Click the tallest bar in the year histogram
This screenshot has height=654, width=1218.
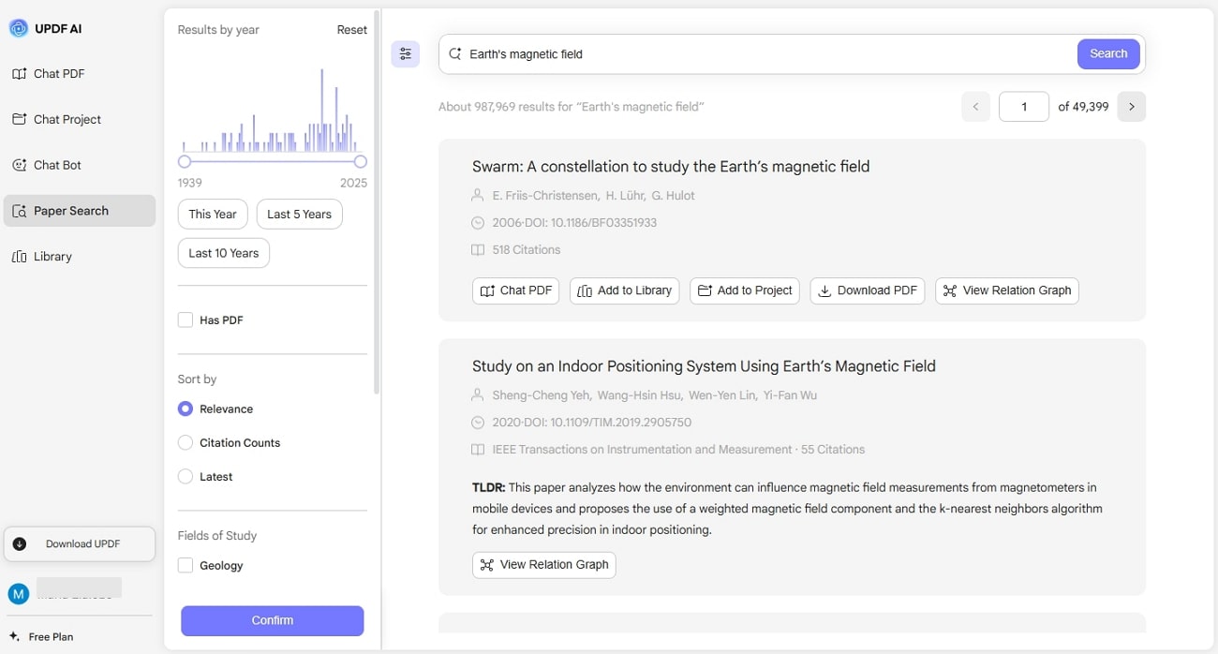[x=321, y=110]
